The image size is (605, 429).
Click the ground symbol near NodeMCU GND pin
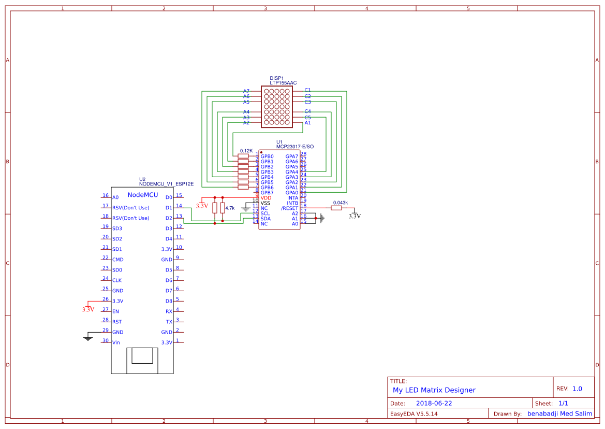(87, 337)
